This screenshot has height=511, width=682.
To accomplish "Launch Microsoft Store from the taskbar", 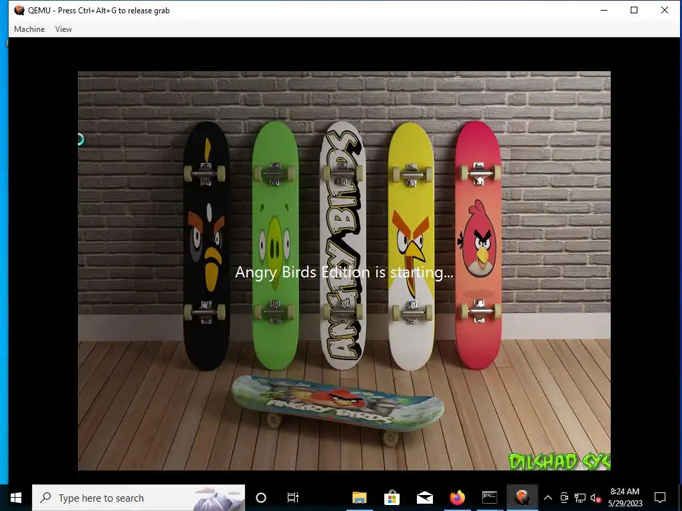I will click(392, 498).
